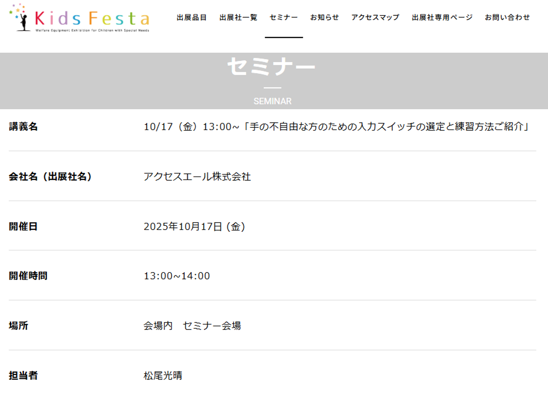Click the Kids Festa logo
Screen dimensions: 548x395
coord(79,18)
